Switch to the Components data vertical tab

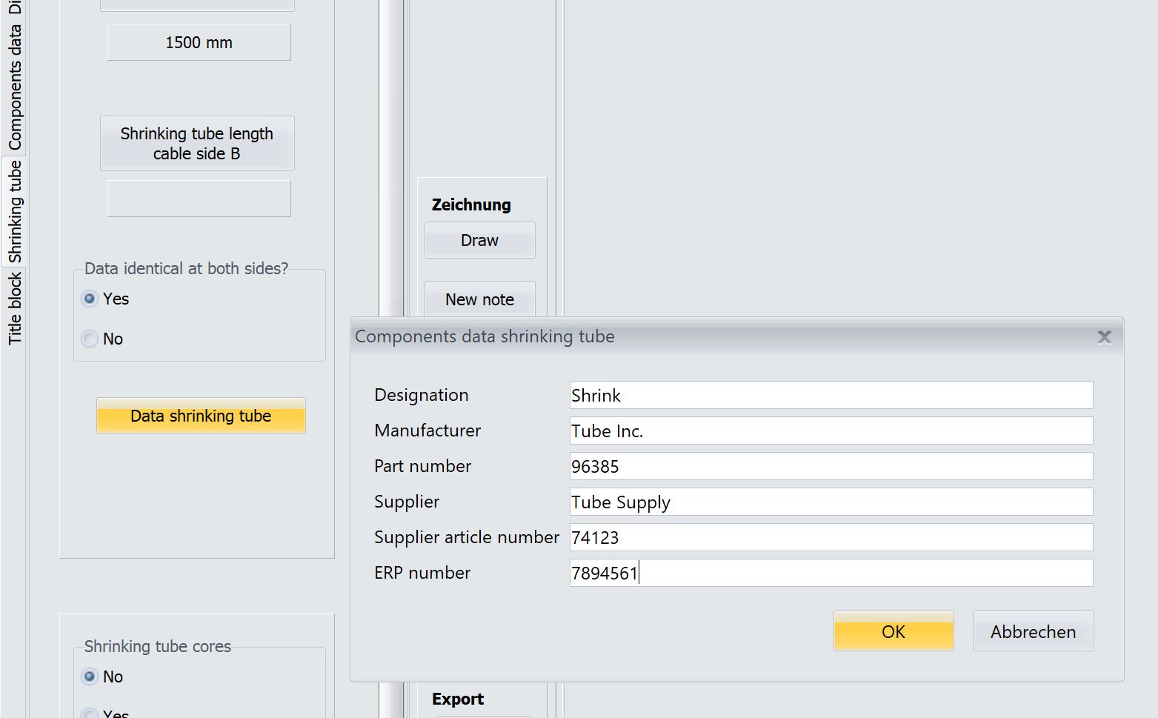click(x=15, y=87)
